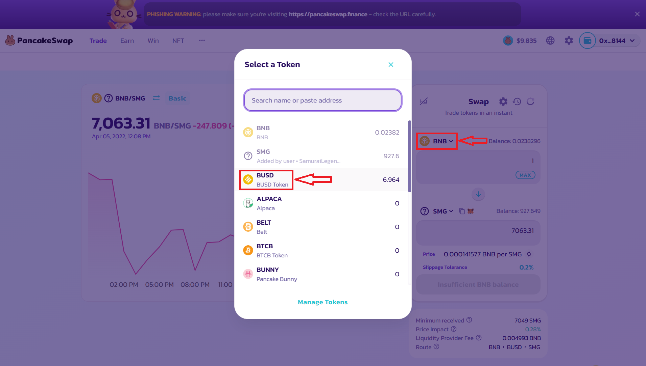Image resolution: width=646 pixels, height=366 pixels.
Task: Select the SMG question-mark token icon
Action: pos(248,156)
